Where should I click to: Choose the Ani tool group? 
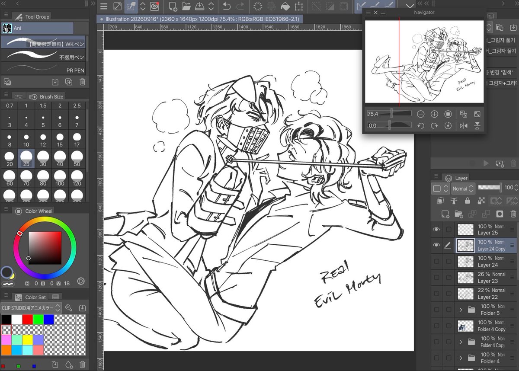click(37, 28)
